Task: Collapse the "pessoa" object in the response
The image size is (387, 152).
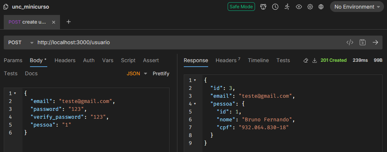Action: pos(195,104)
